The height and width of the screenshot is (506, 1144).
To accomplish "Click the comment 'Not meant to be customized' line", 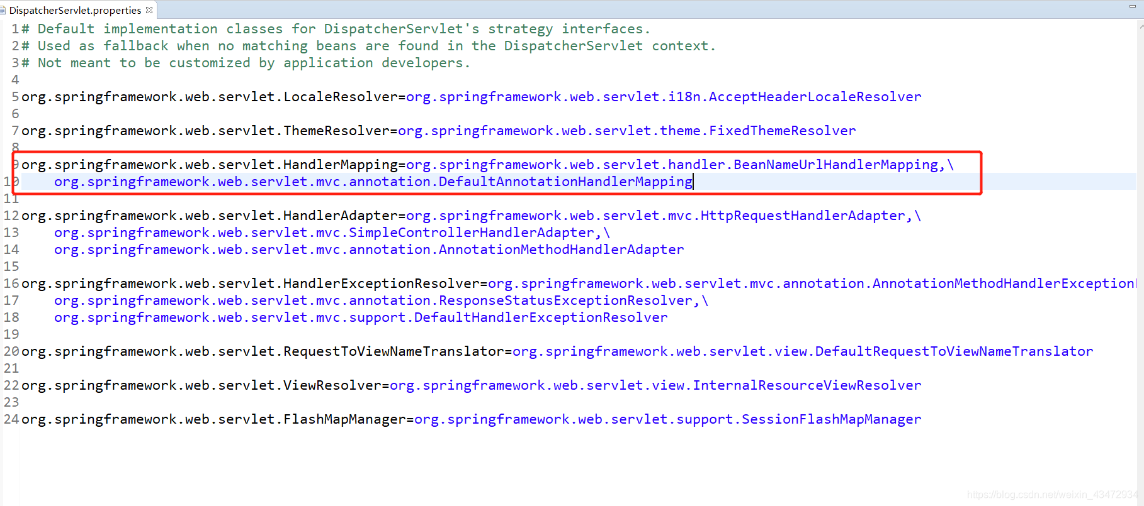I will [x=246, y=63].
